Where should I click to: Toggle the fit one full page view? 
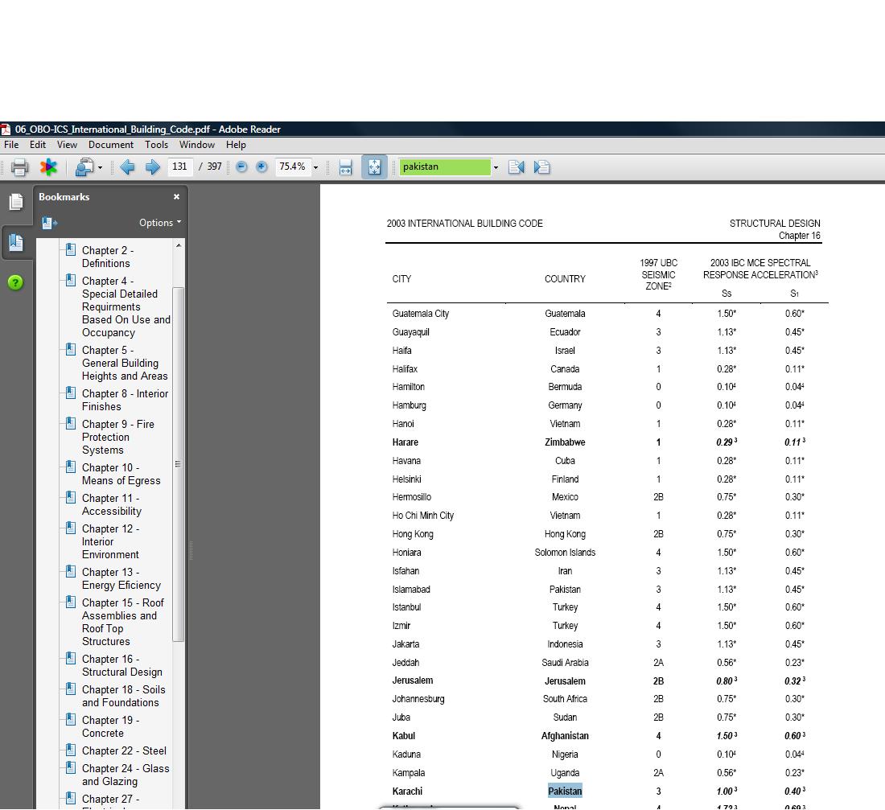click(374, 167)
